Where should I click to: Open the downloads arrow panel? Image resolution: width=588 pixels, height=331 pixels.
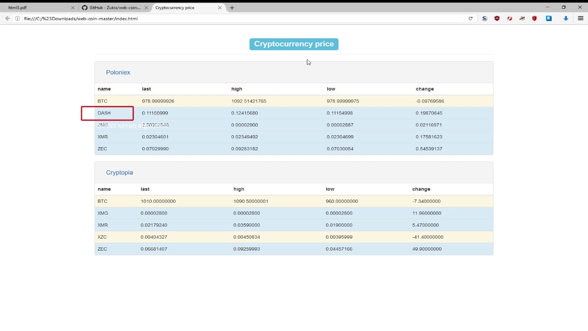566,18
